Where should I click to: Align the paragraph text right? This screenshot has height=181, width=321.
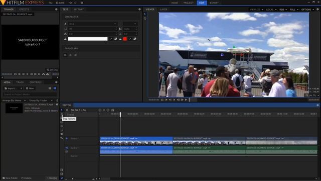pyautogui.click(x=76, y=55)
